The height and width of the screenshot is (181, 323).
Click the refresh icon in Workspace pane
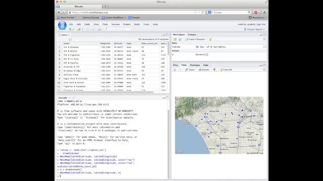264,39
